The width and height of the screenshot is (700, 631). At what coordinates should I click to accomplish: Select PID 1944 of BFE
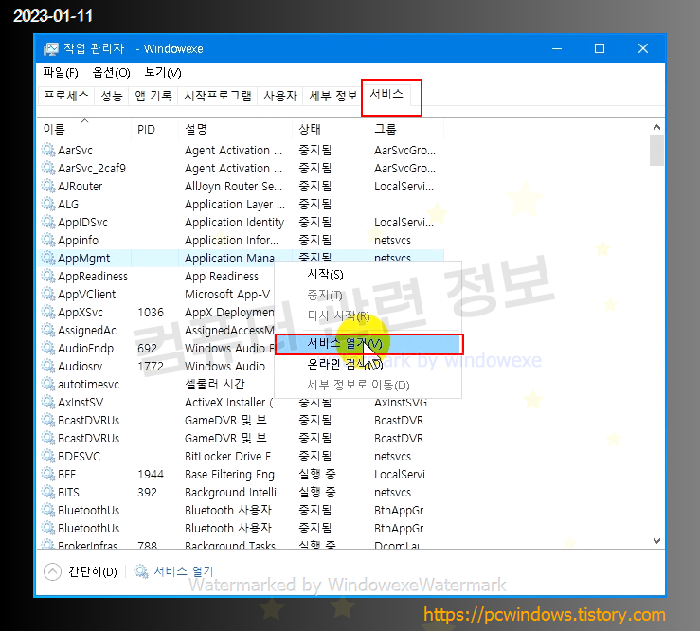pyautogui.click(x=151, y=475)
